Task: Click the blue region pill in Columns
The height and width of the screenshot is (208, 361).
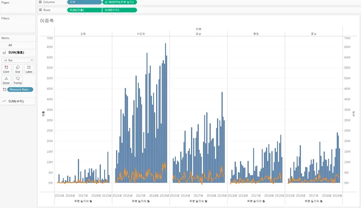Action: pyautogui.click(x=84, y=2)
